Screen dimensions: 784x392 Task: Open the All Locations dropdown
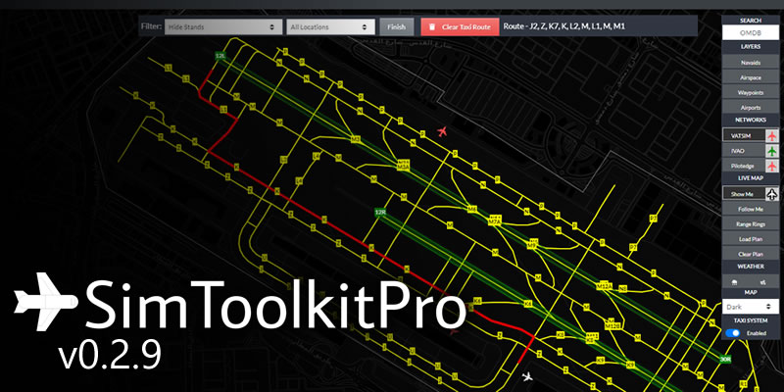point(330,27)
